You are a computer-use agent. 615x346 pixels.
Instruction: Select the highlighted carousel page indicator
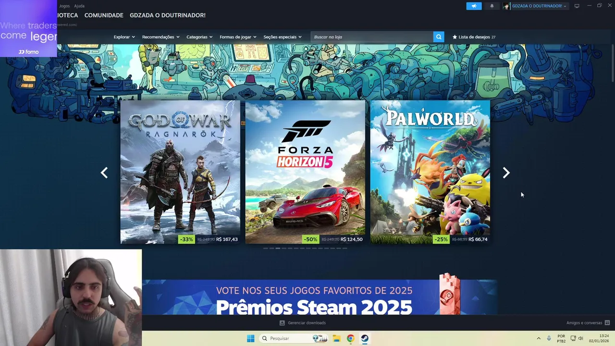[x=278, y=248]
